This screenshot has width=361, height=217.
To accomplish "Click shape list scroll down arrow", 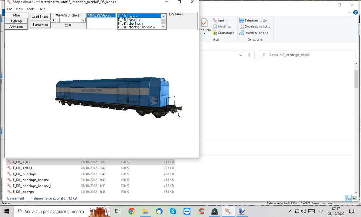I will click(x=163, y=26).
